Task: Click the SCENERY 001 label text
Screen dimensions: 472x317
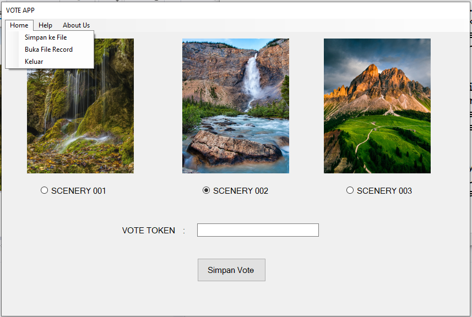Action: [78, 191]
